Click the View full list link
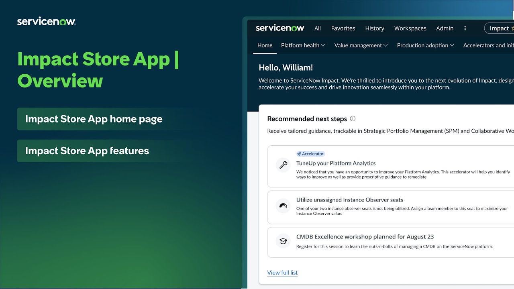Viewport: 514px width, 289px height. (x=282, y=273)
